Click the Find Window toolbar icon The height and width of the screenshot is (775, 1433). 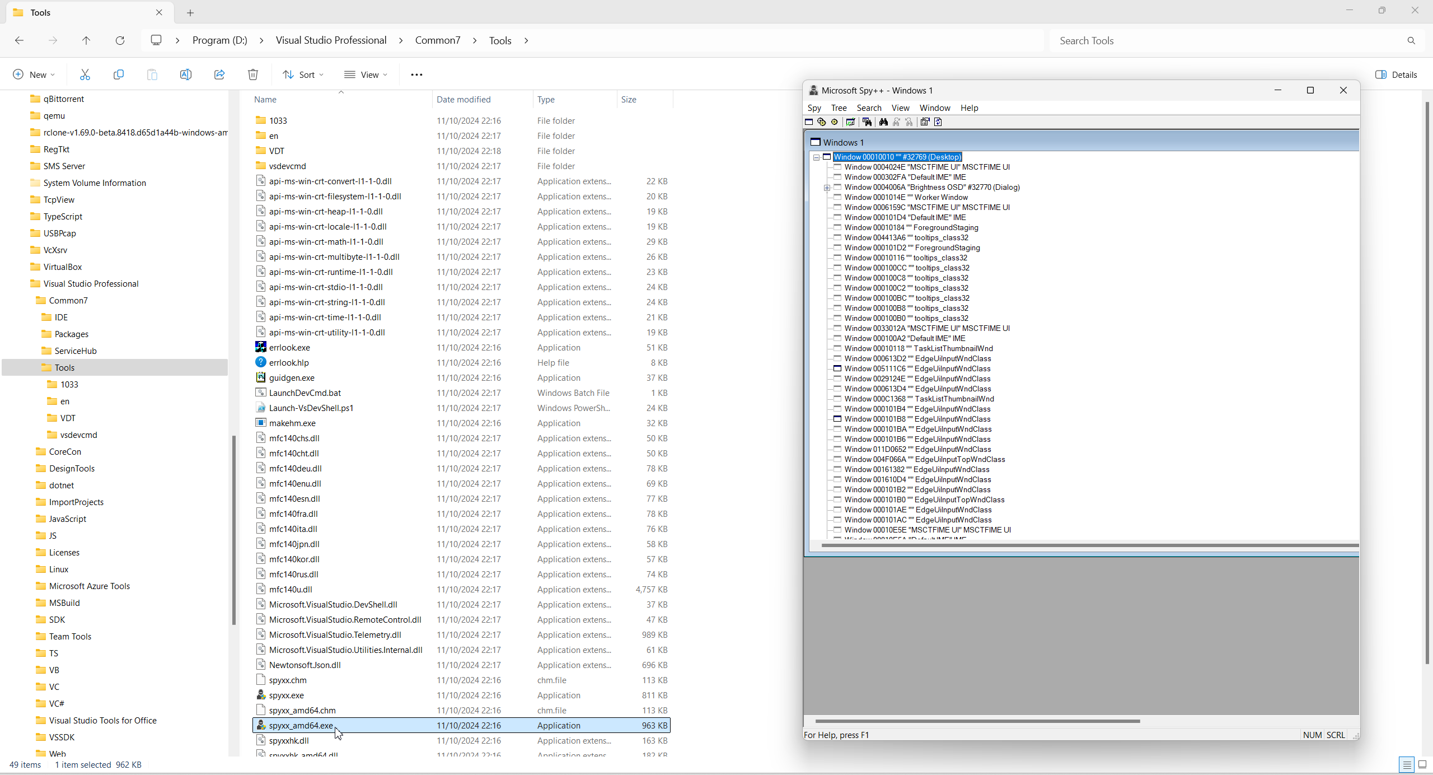point(867,122)
